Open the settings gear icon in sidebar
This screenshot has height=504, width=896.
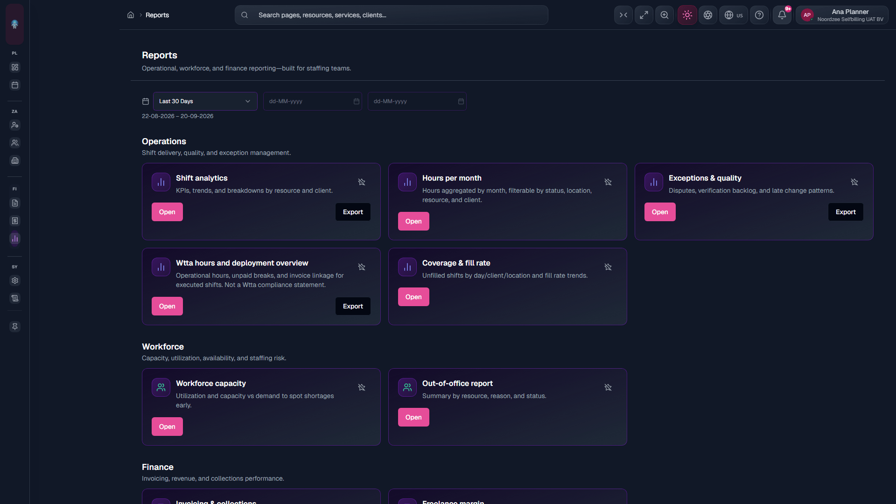coord(15,280)
